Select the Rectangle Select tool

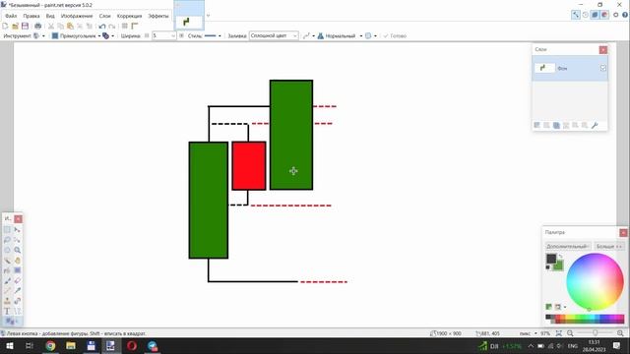pos(7,229)
